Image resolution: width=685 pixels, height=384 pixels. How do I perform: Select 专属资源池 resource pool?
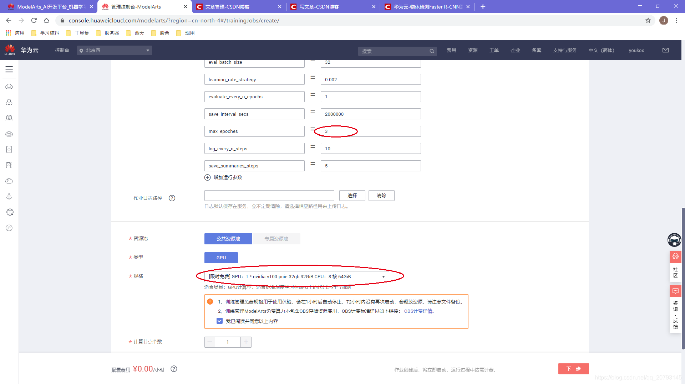(x=276, y=239)
